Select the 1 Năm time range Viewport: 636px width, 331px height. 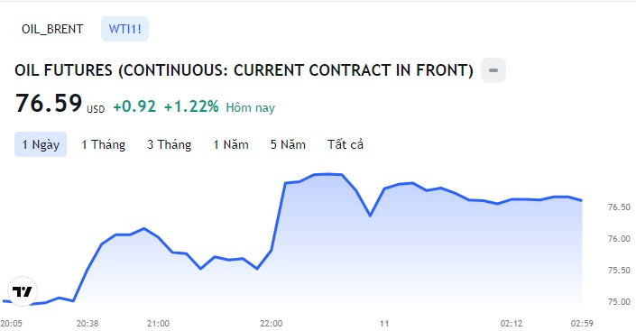(231, 144)
